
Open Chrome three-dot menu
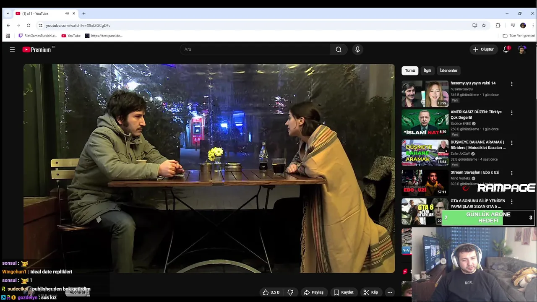pos(533,25)
